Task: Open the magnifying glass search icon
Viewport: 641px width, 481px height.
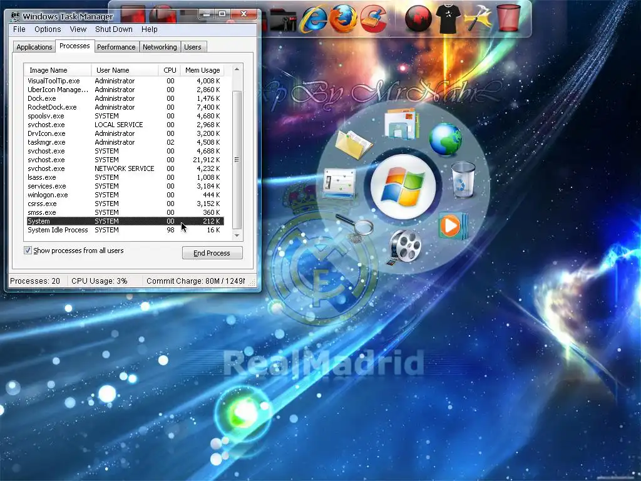Action: click(355, 227)
